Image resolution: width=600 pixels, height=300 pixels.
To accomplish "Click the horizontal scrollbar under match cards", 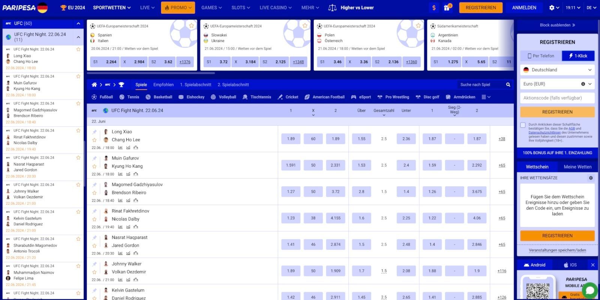I will click(x=151, y=73).
